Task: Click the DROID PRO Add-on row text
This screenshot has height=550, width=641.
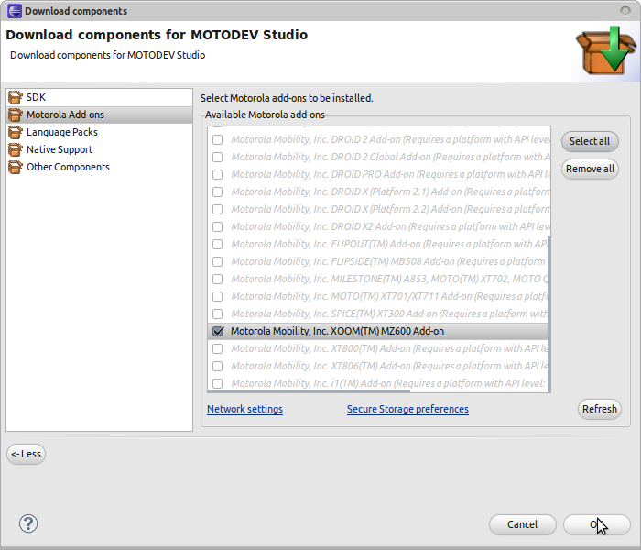Action: pos(390,174)
